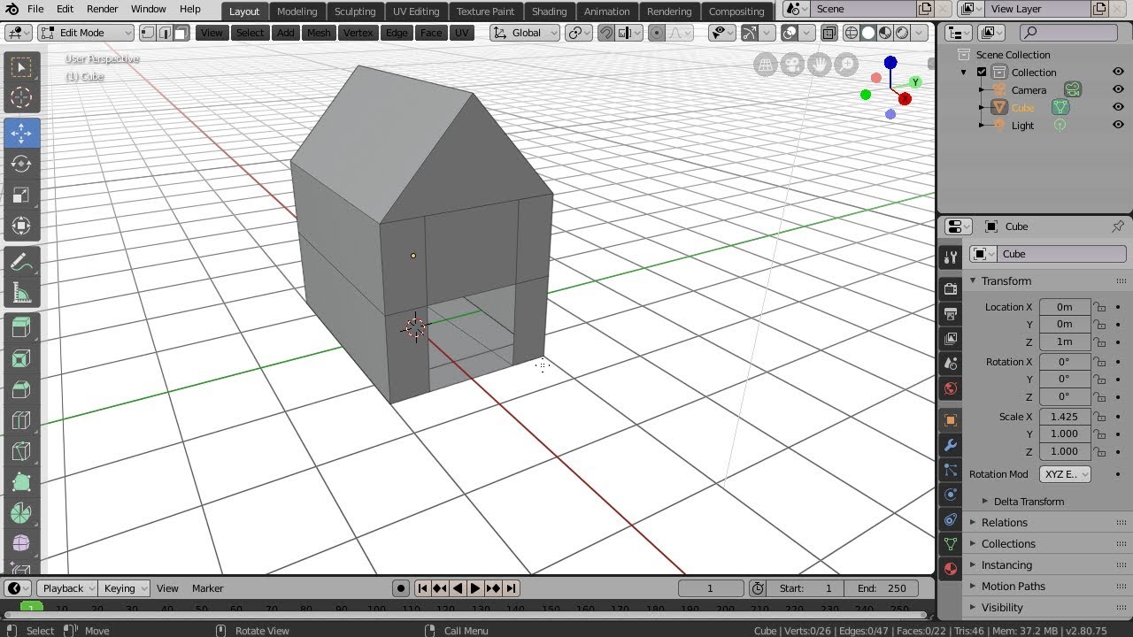
Task: Switch to face select mode
Action: pyautogui.click(x=181, y=33)
